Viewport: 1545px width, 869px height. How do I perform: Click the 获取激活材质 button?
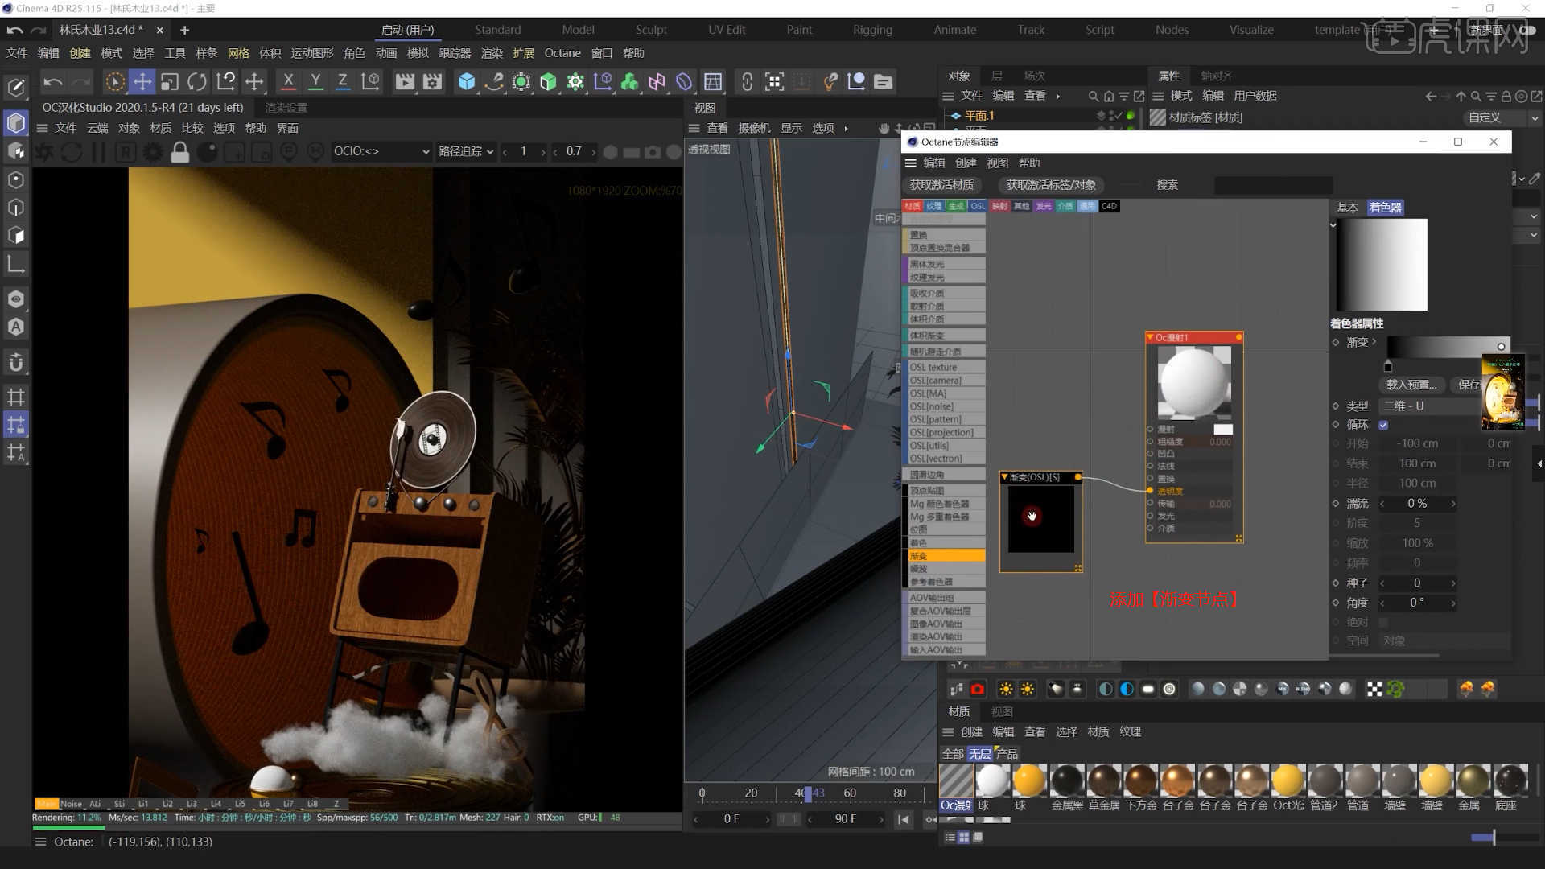[941, 185]
